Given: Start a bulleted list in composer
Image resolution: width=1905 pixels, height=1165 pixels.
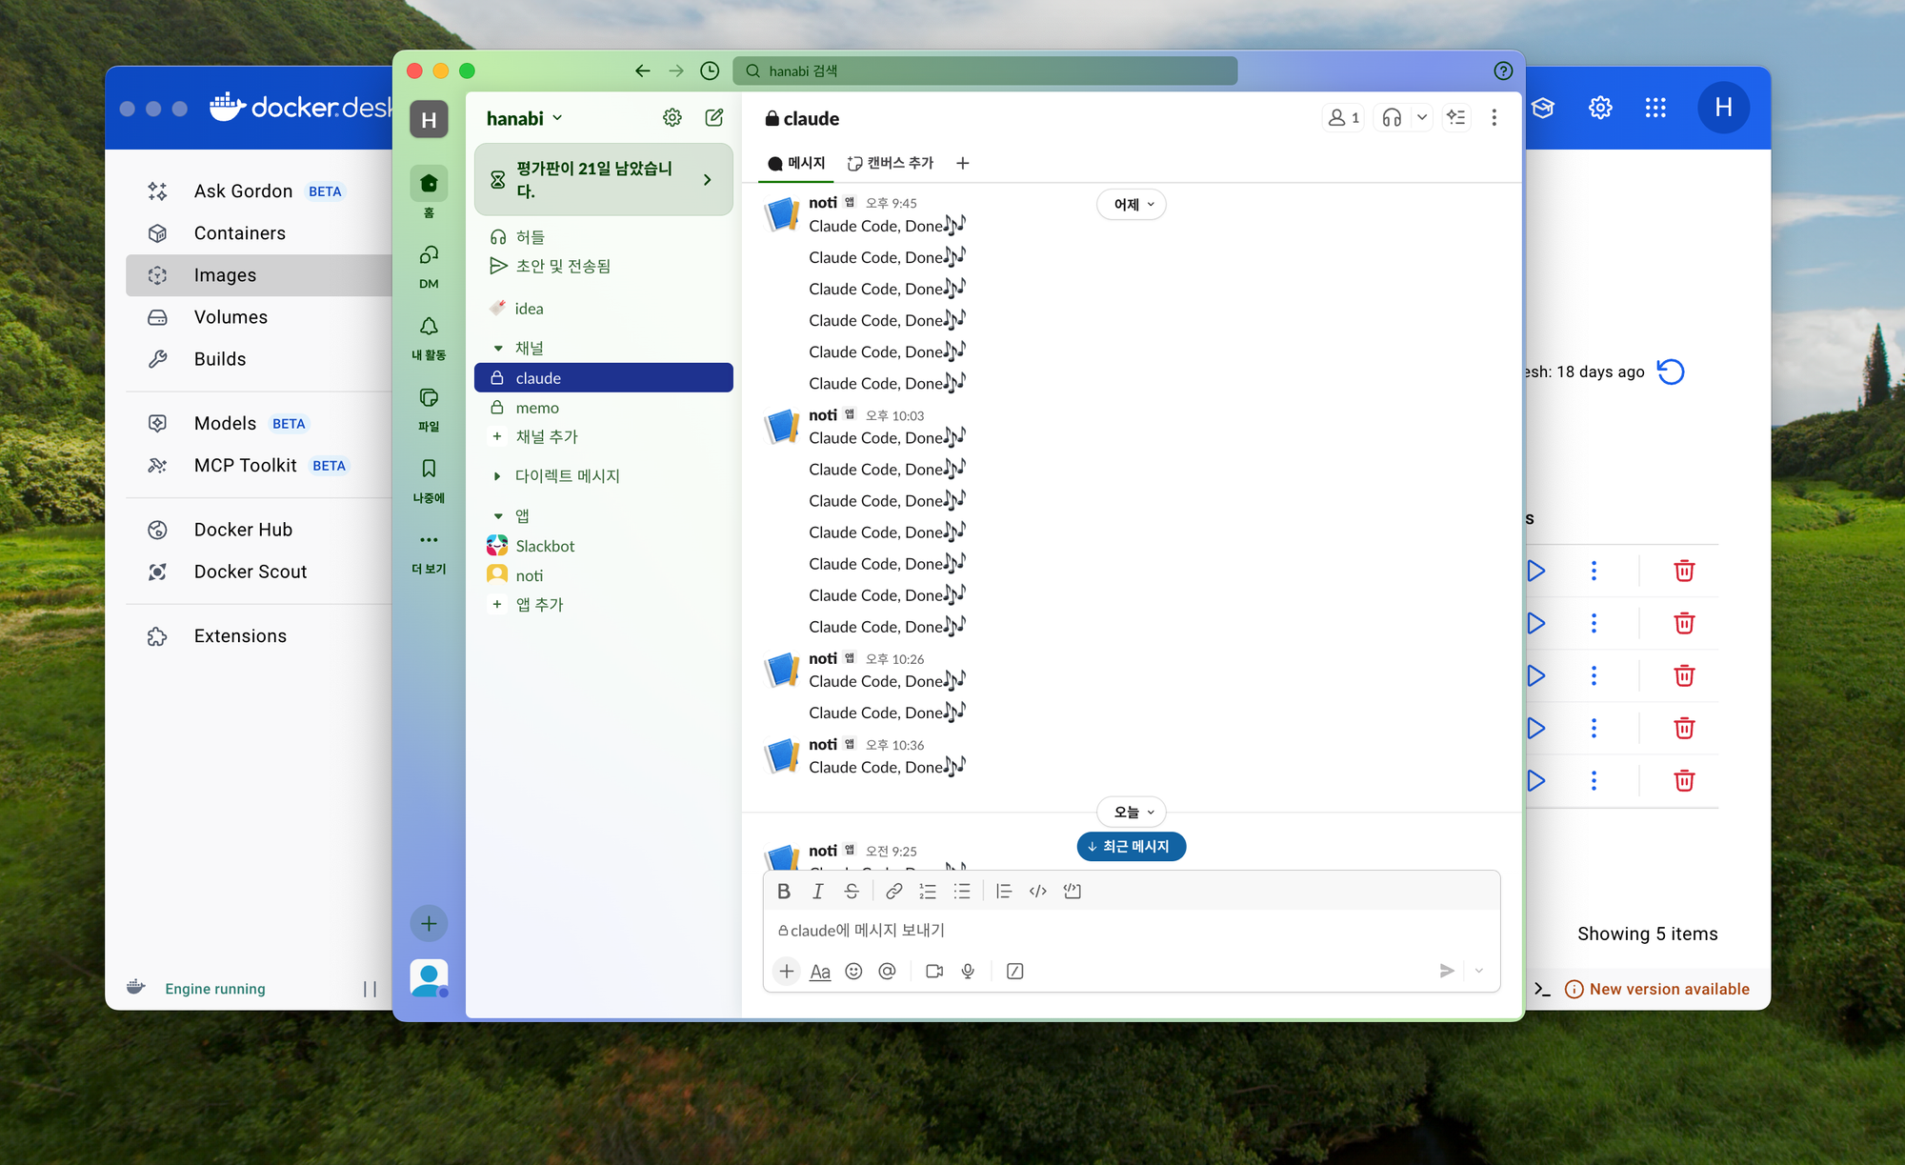Looking at the screenshot, I should 962,891.
